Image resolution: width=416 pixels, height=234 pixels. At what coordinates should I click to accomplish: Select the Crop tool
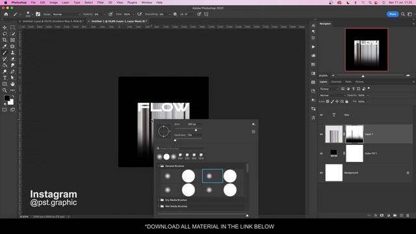tap(5, 40)
